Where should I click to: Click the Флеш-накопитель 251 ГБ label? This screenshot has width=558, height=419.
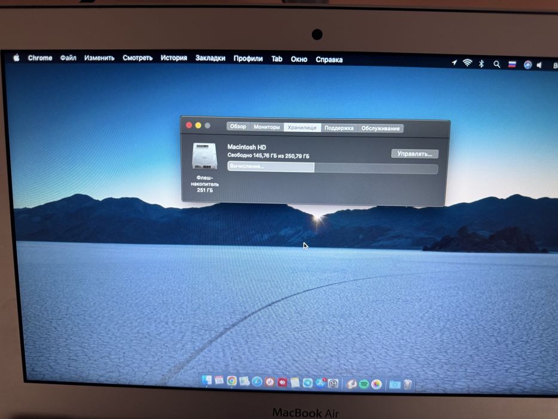[205, 184]
